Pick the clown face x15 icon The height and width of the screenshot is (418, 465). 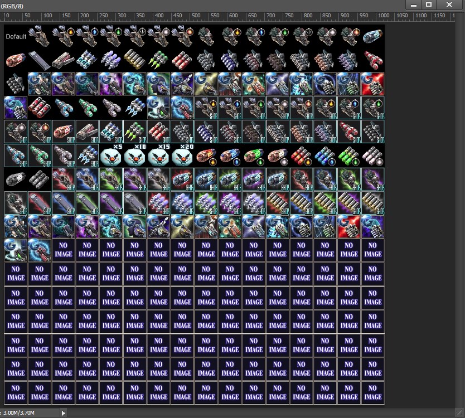159,155
